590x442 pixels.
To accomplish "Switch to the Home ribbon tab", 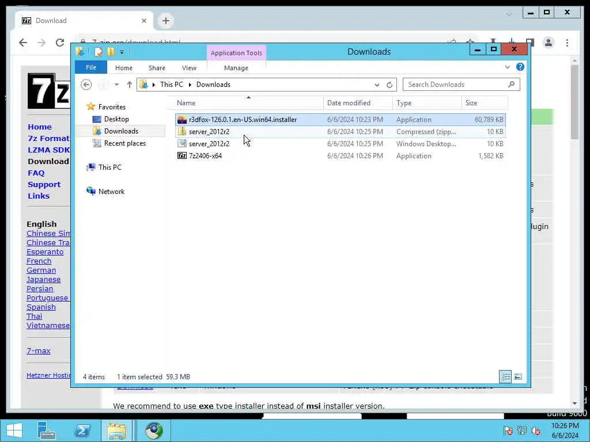I will point(124,68).
